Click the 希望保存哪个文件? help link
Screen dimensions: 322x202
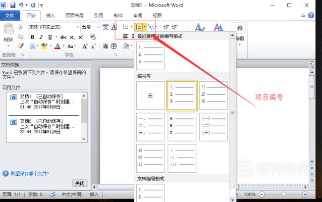(30, 174)
